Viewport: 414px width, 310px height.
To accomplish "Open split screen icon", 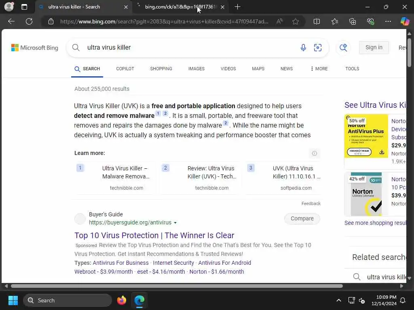I will pyautogui.click(x=317, y=22).
